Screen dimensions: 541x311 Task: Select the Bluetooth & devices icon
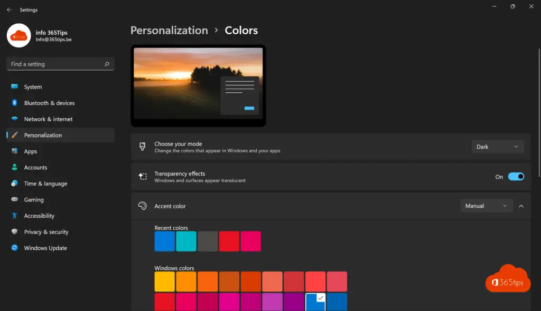pyautogui.click(x=14, y=103)
